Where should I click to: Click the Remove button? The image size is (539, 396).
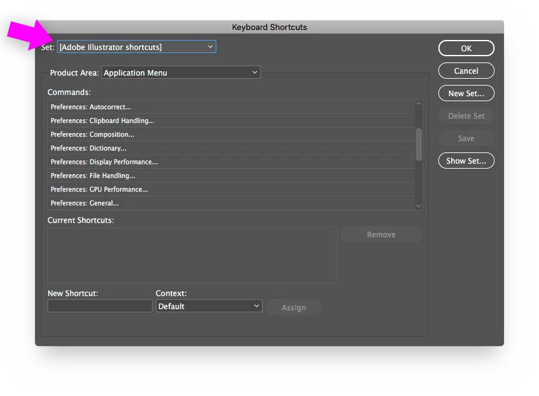(381, 235)
